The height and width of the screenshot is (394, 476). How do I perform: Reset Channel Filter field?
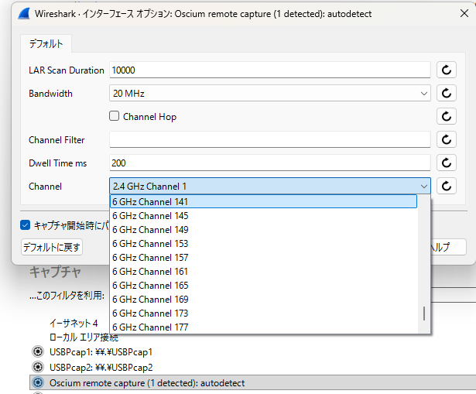tap(447, 139)
